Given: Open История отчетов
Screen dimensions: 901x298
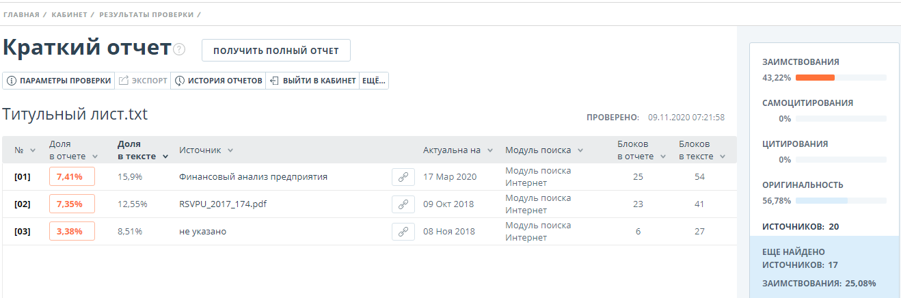Looking at the screenshot, I should pyautogui.click(x=219, y=81).
